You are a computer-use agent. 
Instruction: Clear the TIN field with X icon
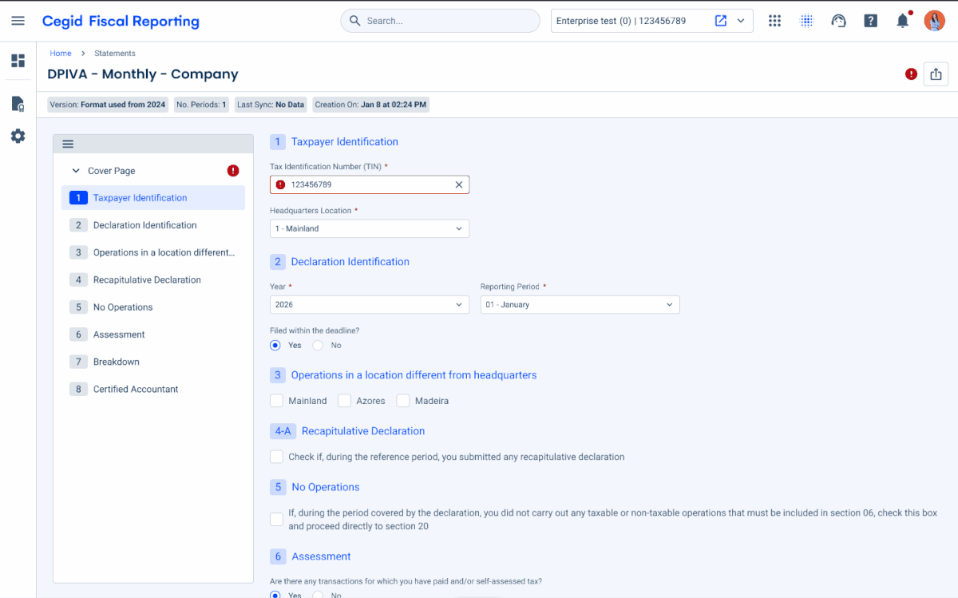[459, 184]
